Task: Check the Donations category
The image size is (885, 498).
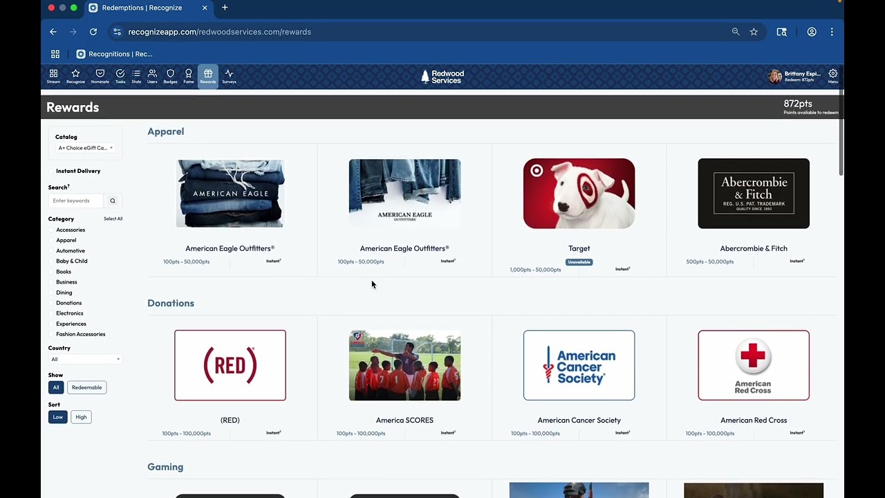Action: (x=51, y=303)
